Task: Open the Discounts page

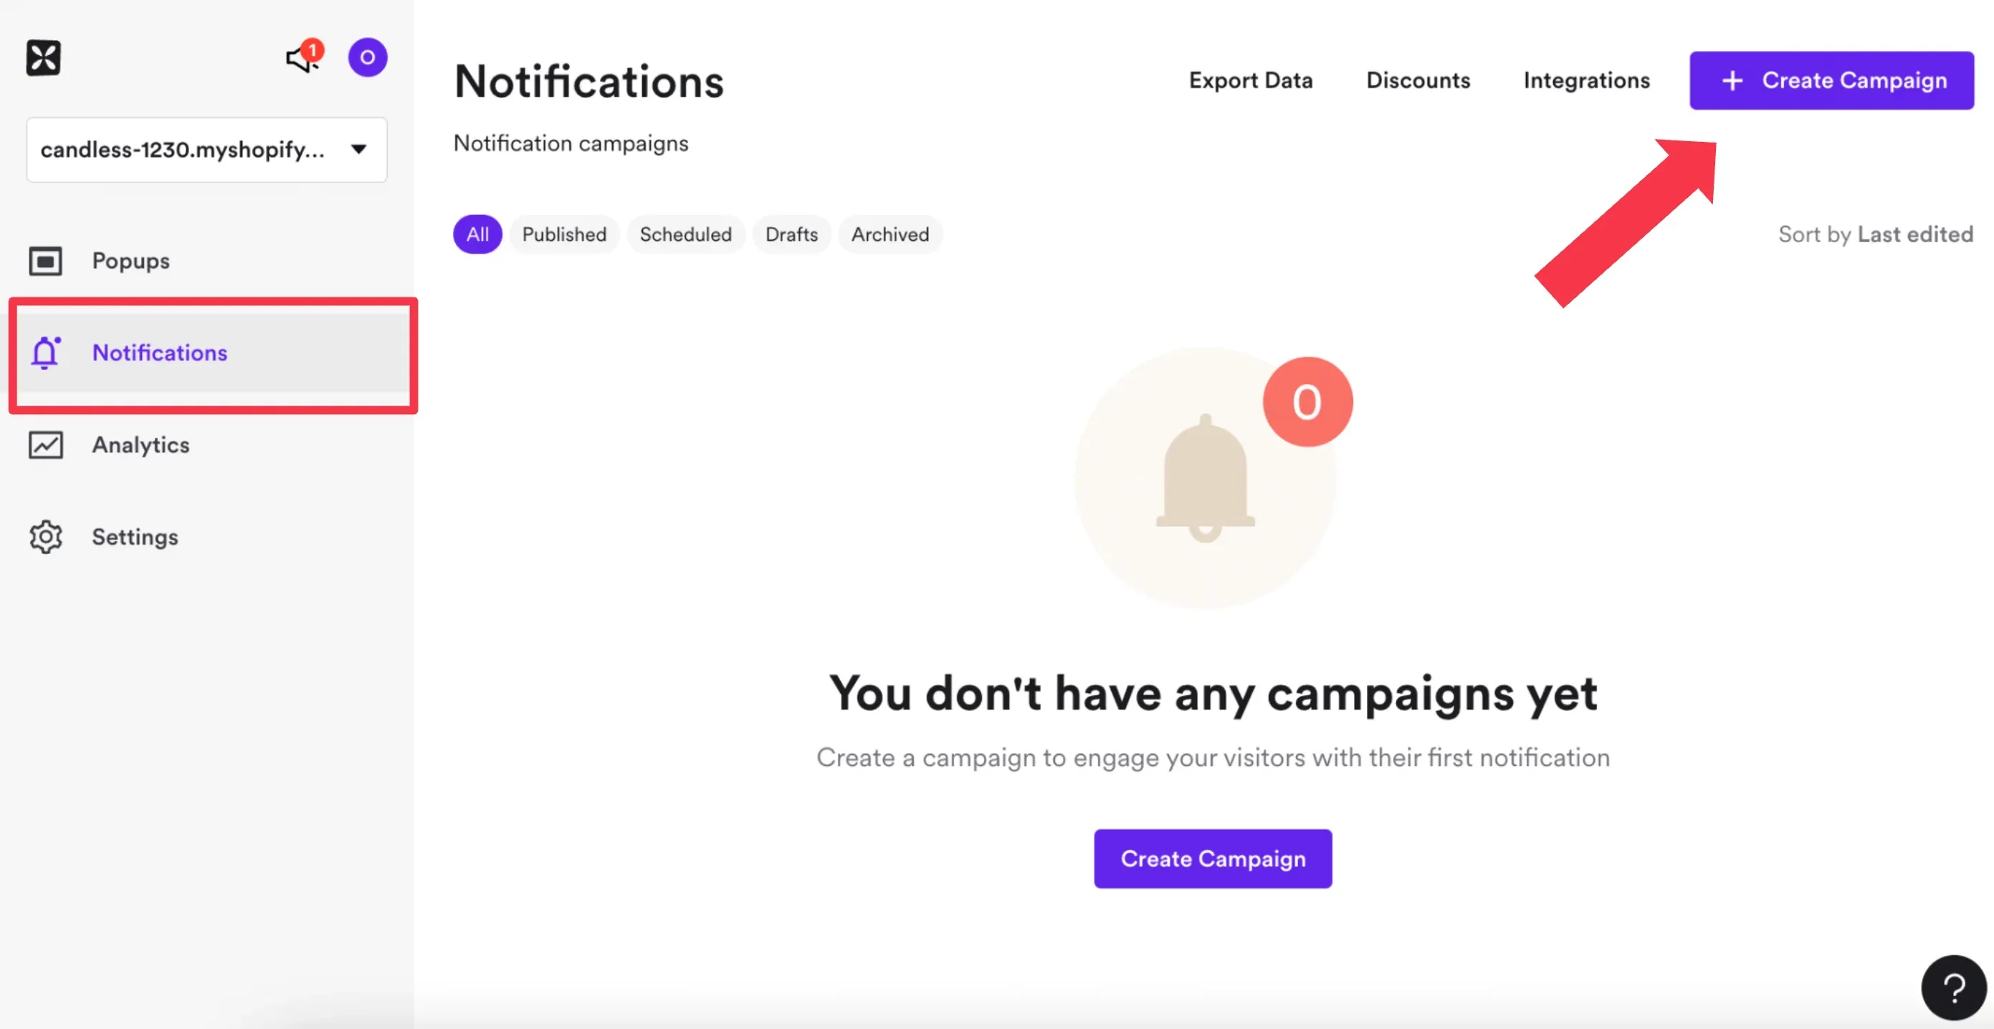Action: coord(1418,80)
